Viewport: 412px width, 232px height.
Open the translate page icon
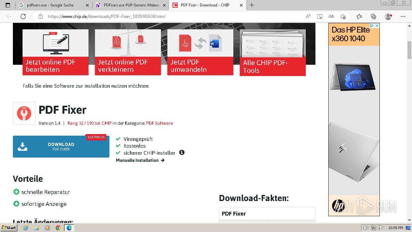point(331,16)
